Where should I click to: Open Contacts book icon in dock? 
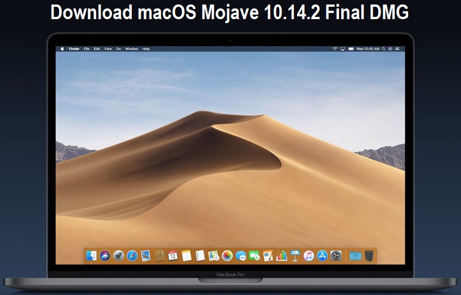tap(159, 256)
